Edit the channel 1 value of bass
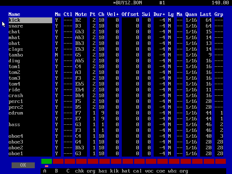 pos(101,124)
